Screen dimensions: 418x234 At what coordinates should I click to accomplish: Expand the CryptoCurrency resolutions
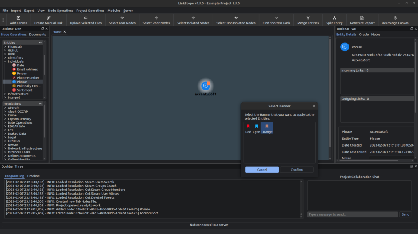[x=5, y=119]
